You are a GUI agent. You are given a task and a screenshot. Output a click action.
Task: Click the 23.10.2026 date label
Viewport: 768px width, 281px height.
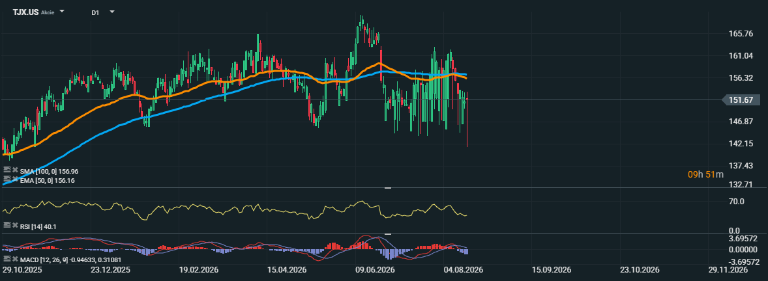click(x=640, y=270)
